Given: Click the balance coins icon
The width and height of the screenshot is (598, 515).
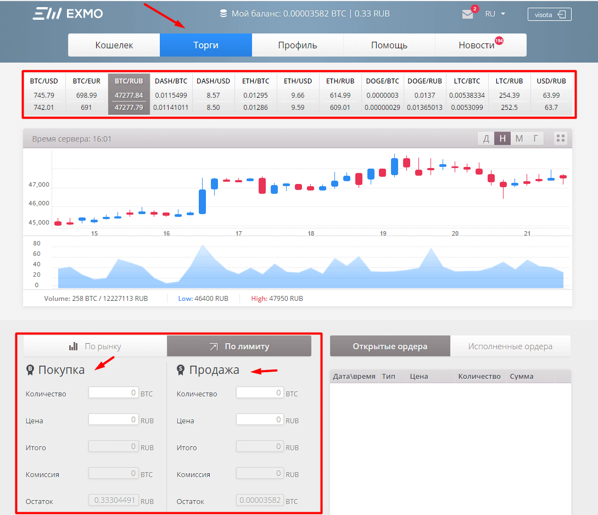Looking at the screenshot, I should pyautogui.click(x=223, y=14).
